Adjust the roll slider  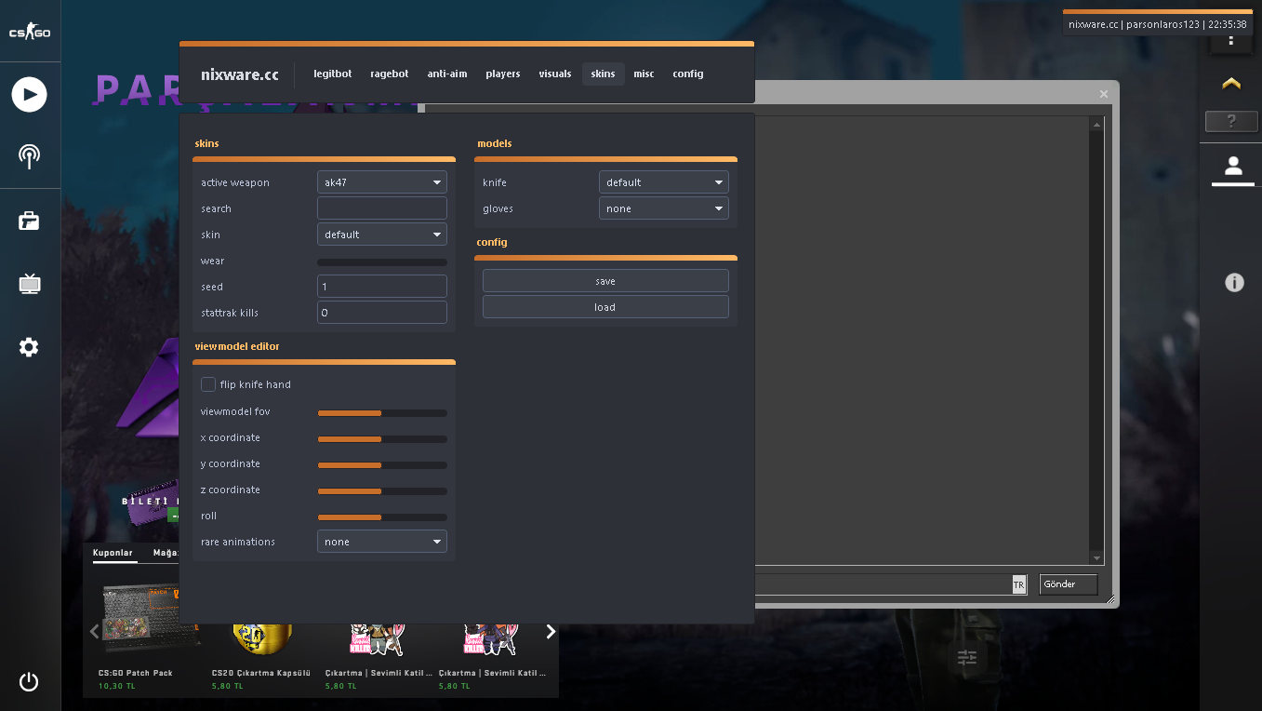click(382, 517)
